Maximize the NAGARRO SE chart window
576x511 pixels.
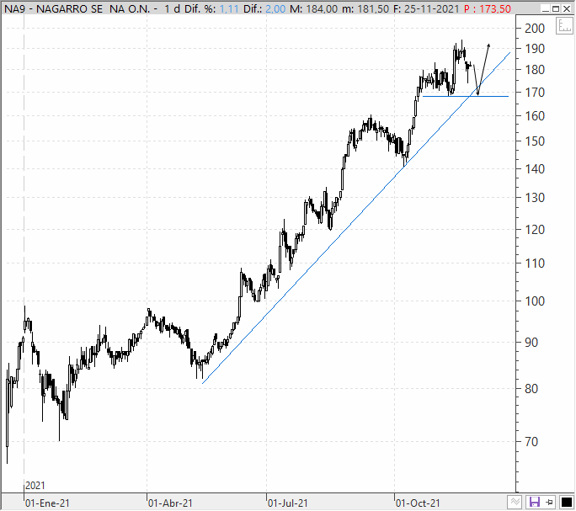(x=556, y=8)
